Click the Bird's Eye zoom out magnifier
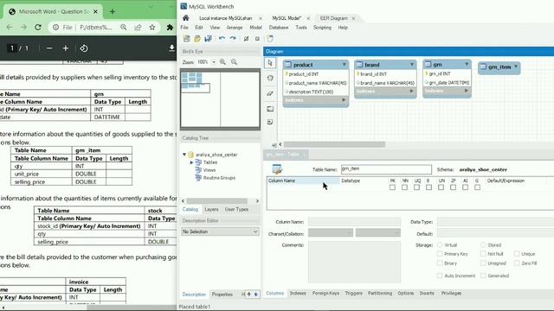The height and width of the screenshot is (311, 554). pyautogui.click(x=234, y=61)
